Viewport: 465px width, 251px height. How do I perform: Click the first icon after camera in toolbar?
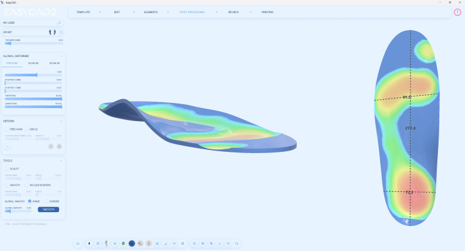pos(89,243)
